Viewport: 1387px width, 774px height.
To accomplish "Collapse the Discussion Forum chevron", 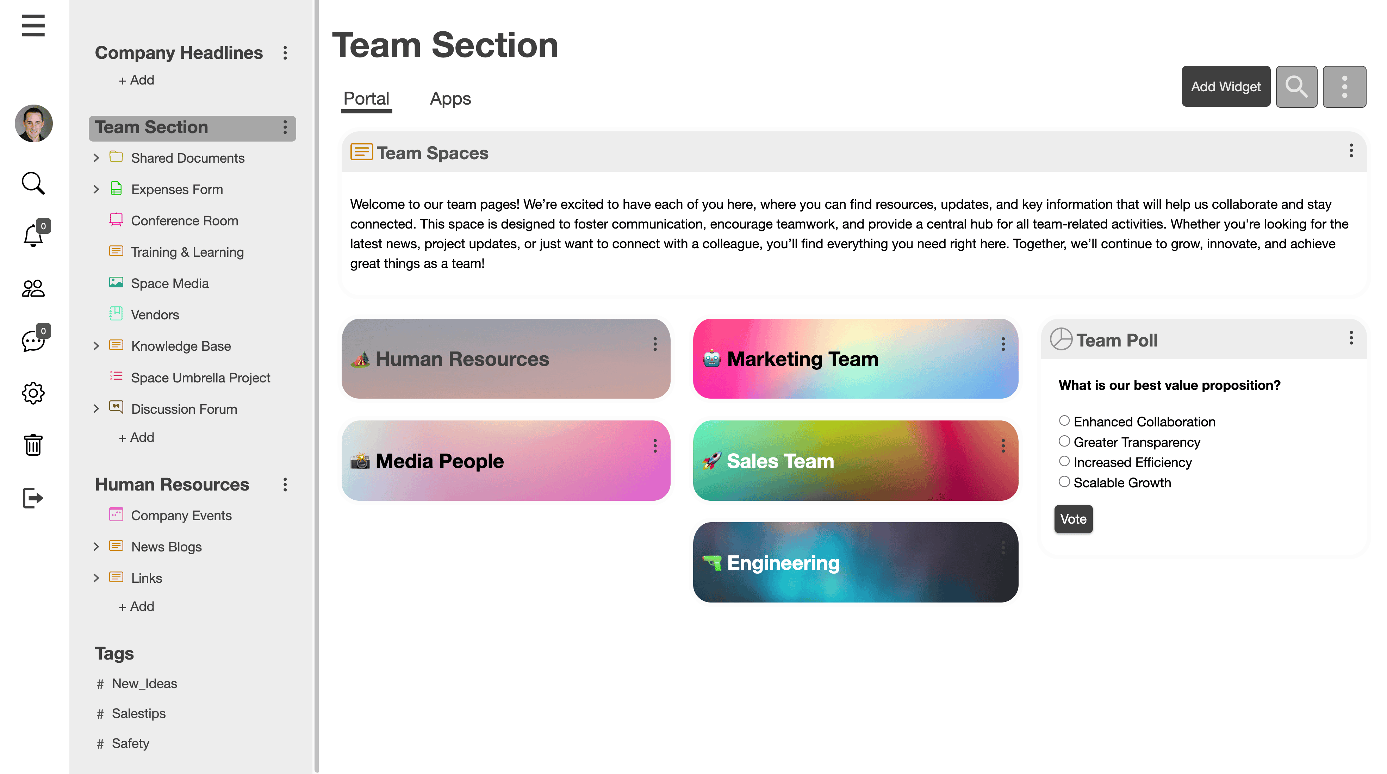I will 97,409.
